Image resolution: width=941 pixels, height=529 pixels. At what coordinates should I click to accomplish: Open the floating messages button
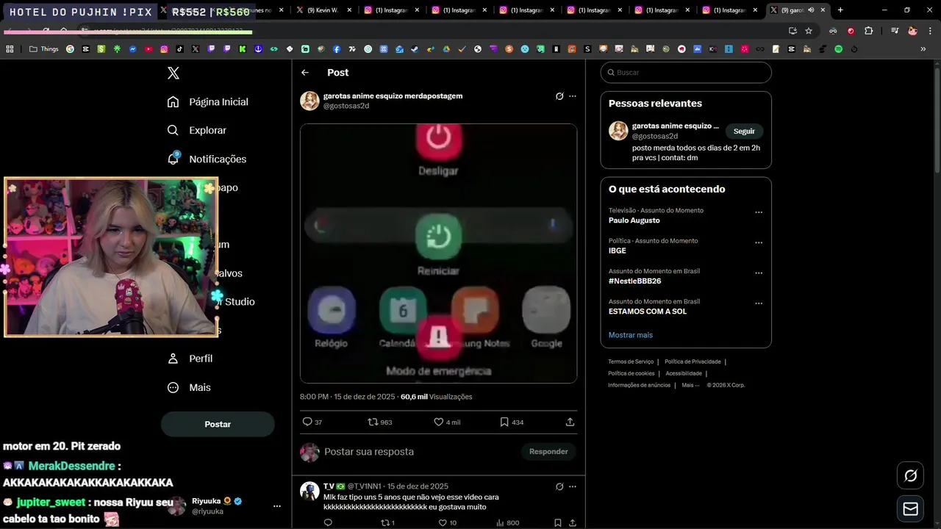[x=910, y=509]
